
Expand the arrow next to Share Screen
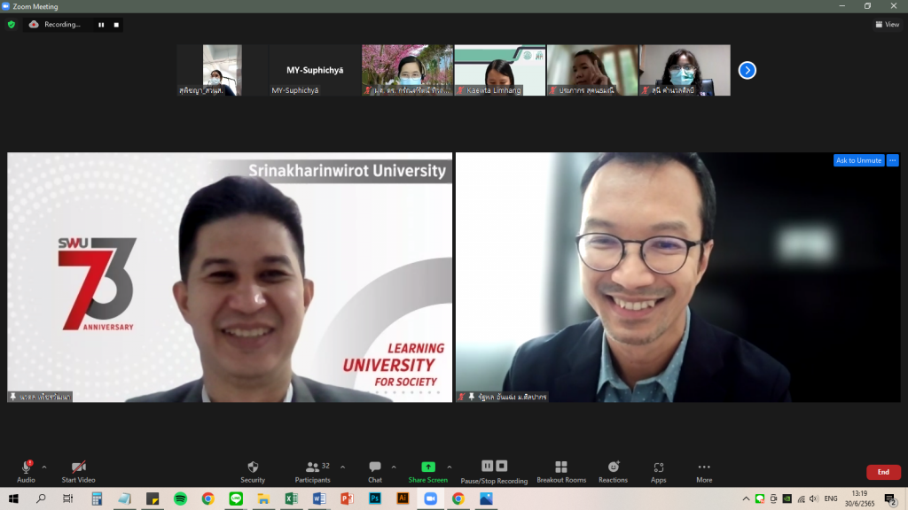click(450, 467)
